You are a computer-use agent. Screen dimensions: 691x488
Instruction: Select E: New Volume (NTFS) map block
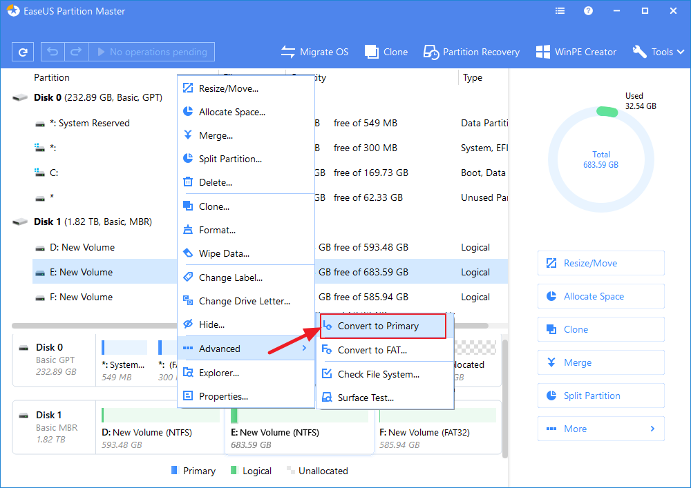tap(299, 429)
